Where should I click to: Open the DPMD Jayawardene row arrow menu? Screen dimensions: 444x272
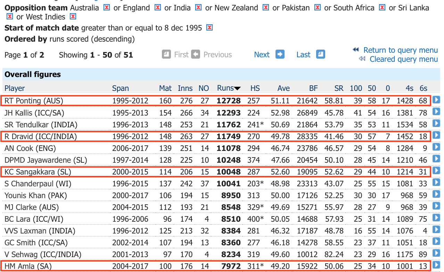[436, 159]
